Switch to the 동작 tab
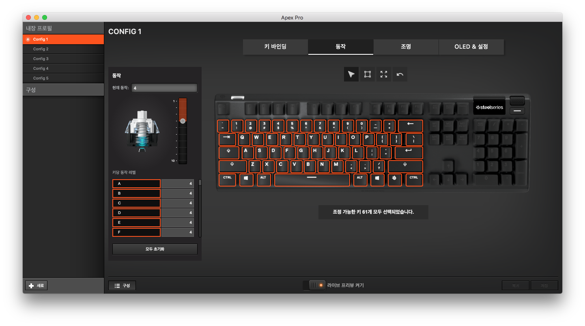This screenshot has width=585, height=326. [x=341, y=47]
